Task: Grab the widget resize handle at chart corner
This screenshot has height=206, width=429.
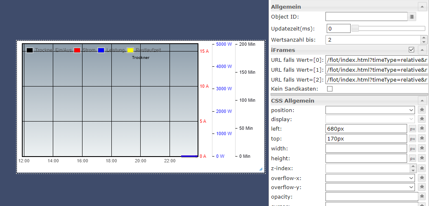Action: click(x=261, y=169)
